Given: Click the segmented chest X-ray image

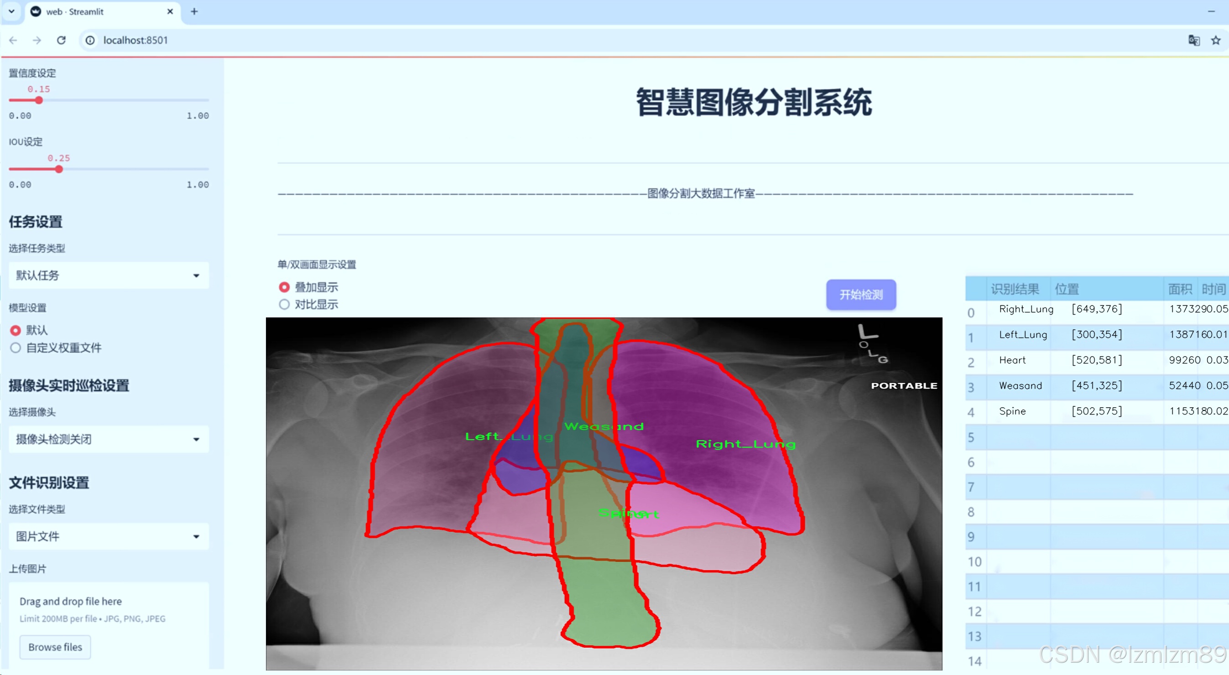Looking at the screenshot, I should (x=604, y=493).
